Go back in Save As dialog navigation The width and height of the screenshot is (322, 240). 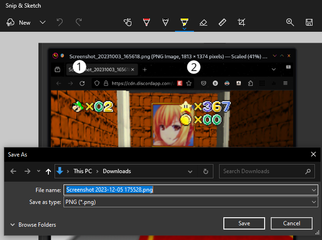click(13, 171)
